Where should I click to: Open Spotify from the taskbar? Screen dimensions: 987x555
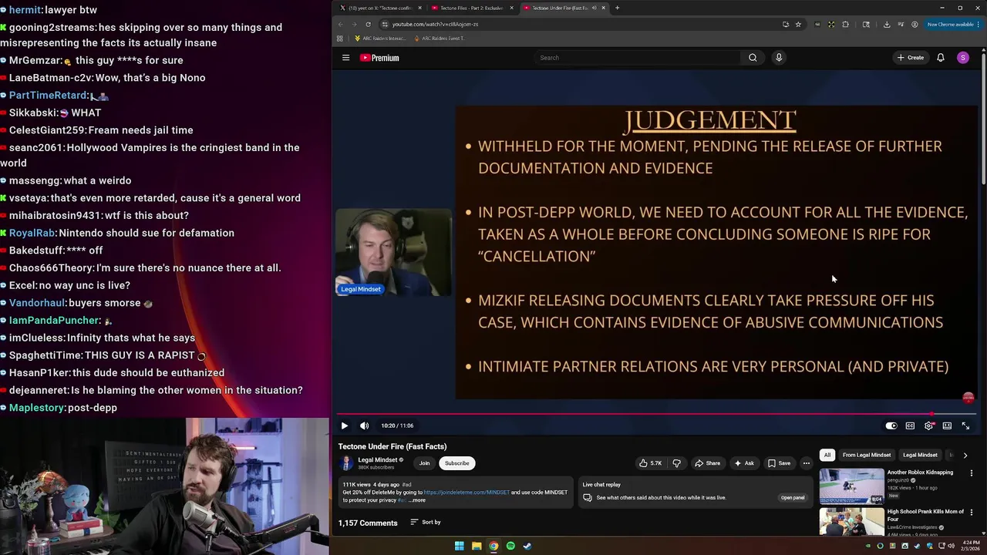pos(510,546)
